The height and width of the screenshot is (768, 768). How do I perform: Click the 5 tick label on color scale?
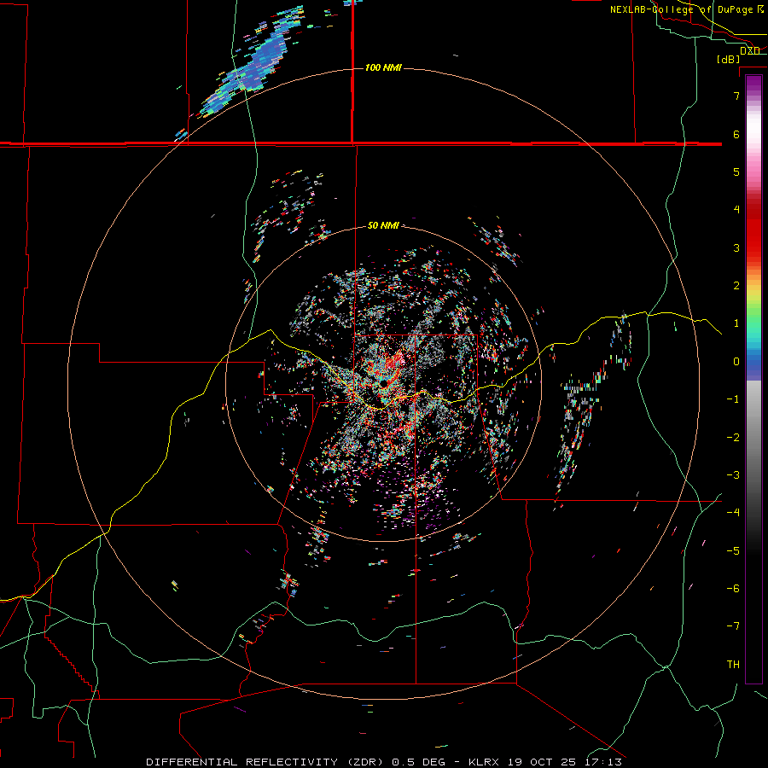click(x=736, y=172)
